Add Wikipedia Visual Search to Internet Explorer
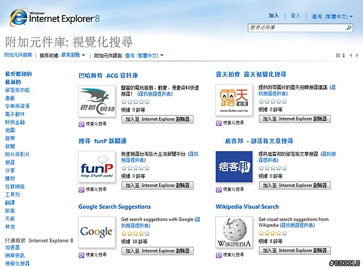 pos(295,250)
